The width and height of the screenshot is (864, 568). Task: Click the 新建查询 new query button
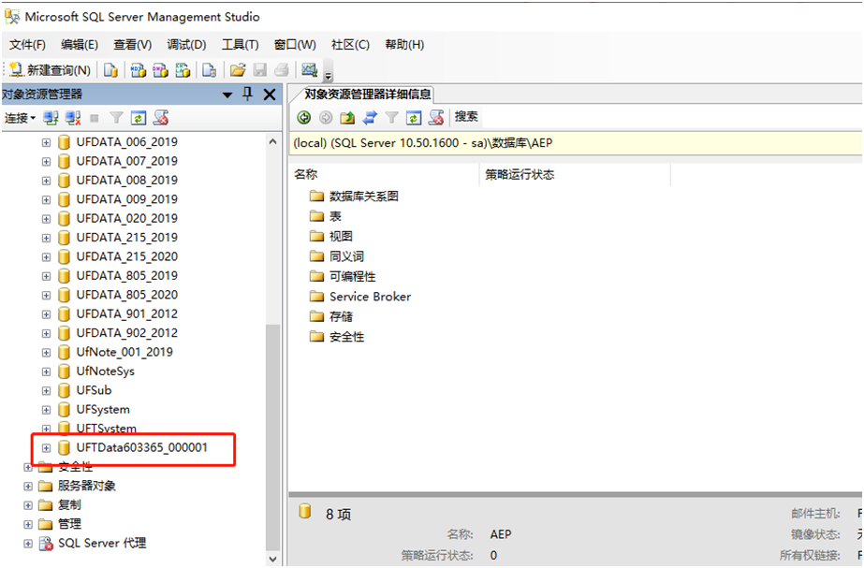pyautogui.click(x=51, y=70)
